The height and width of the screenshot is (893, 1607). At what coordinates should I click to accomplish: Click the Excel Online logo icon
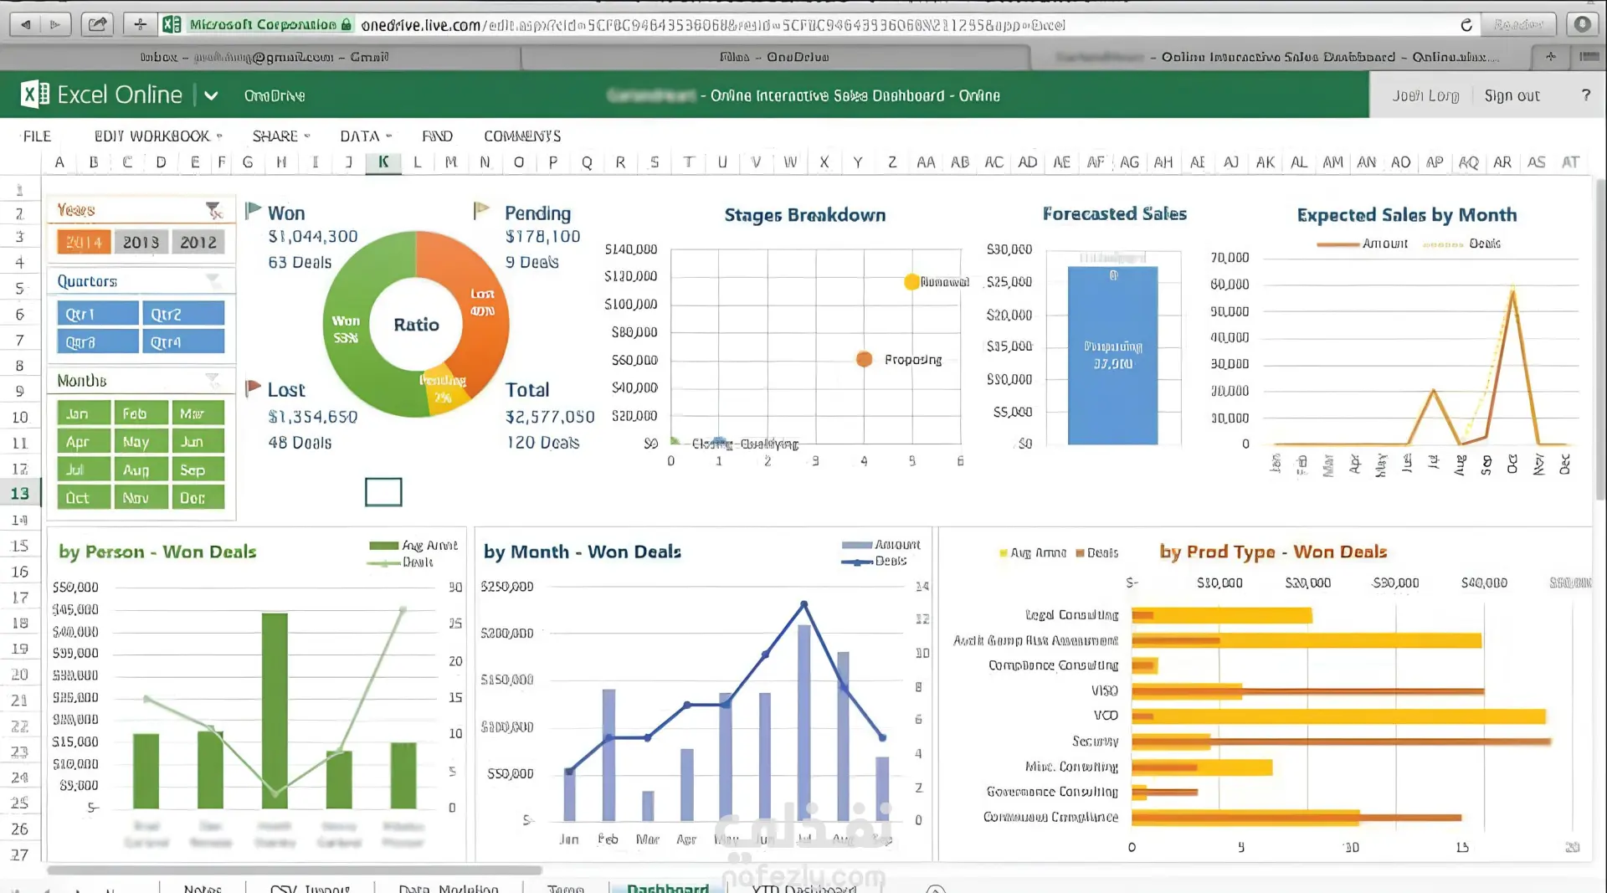[34, 95]
